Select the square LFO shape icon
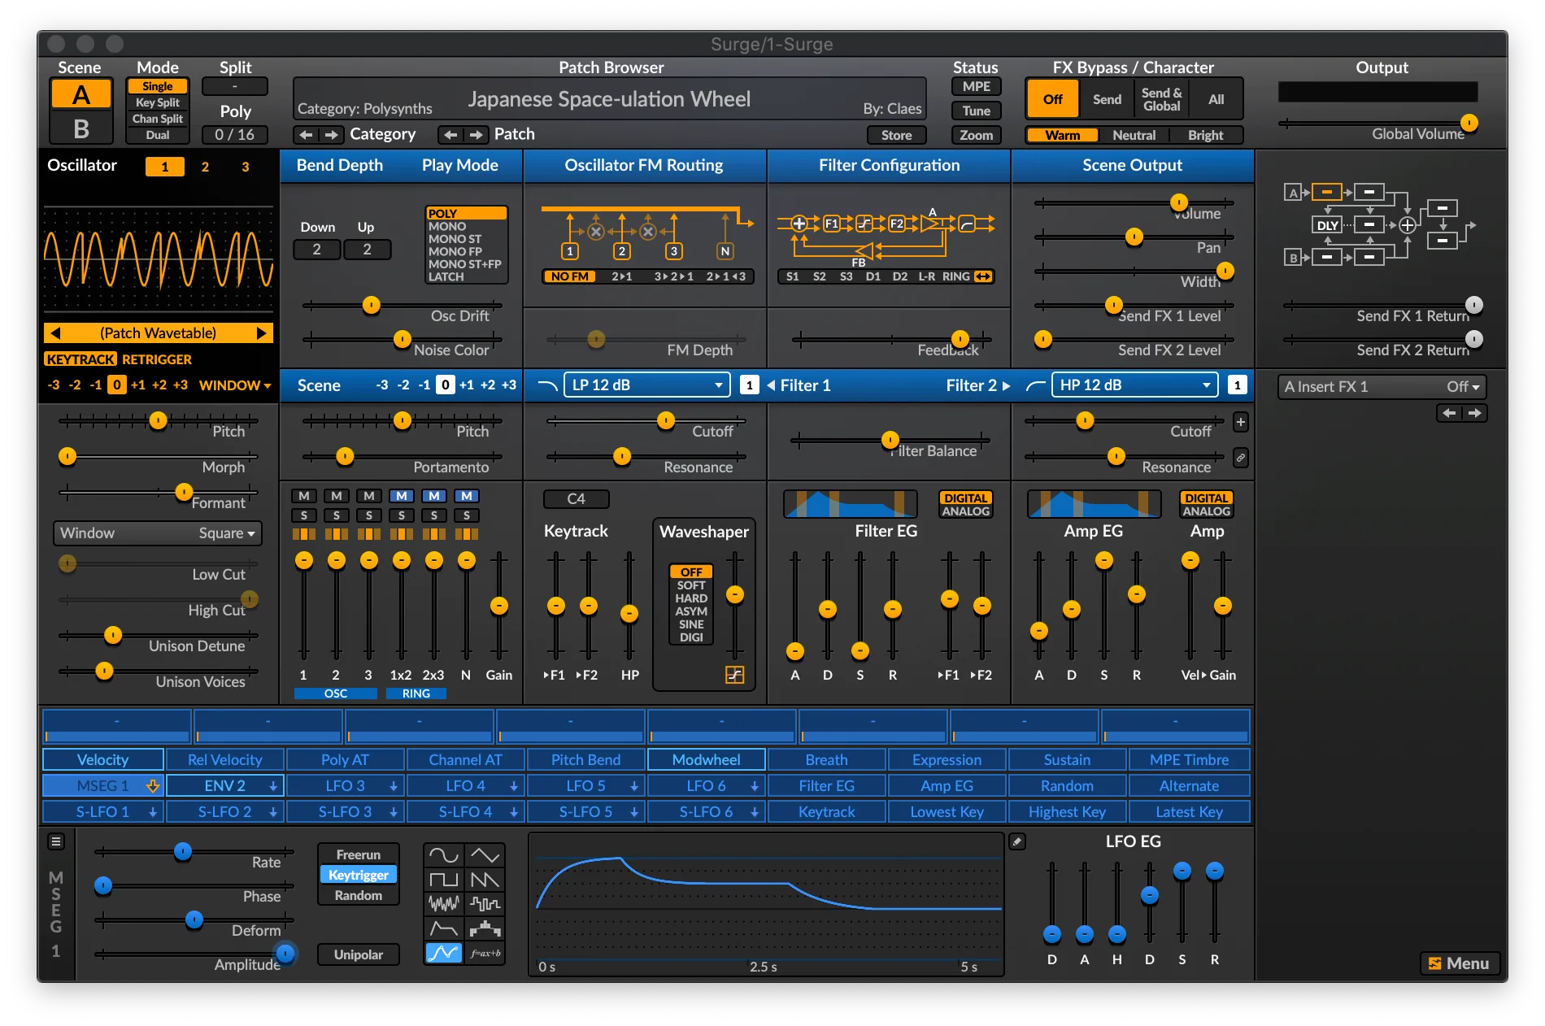This screenshot has width=1545, height=1026. 444,878
